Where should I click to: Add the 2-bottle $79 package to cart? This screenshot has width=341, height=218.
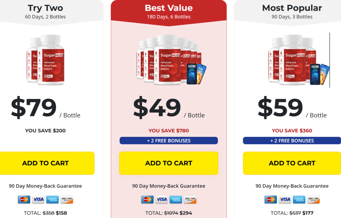(46, 163)
